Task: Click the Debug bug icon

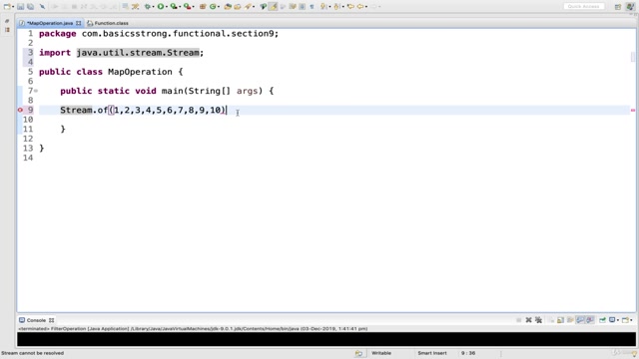Action: (147, 7)
